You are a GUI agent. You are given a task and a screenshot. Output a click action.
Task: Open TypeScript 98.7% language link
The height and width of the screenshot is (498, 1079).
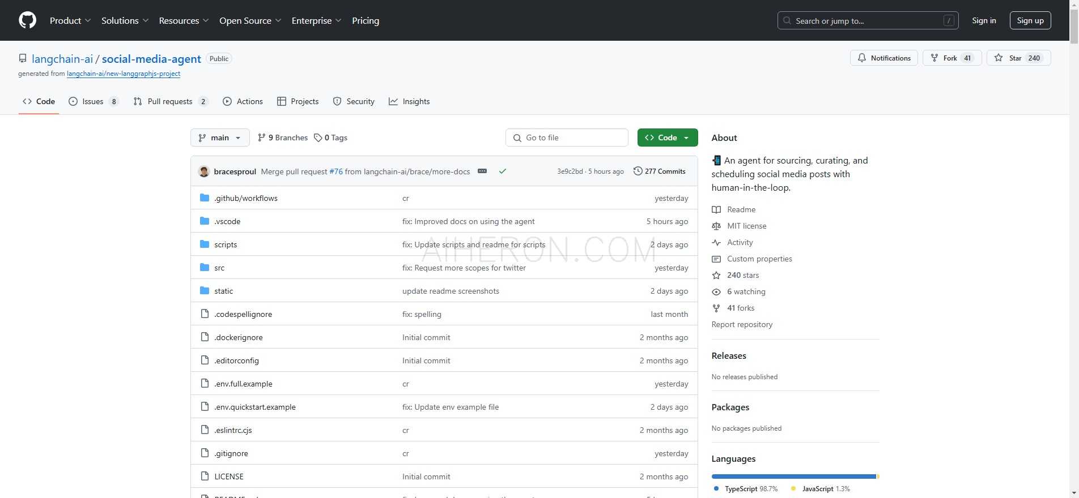coord(746,489)
